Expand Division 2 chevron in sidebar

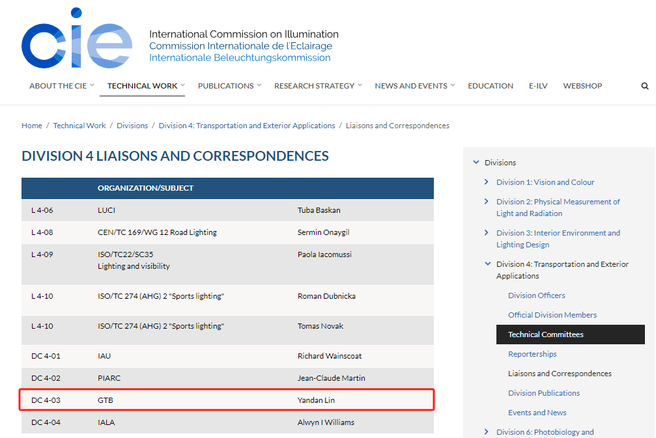486,202
